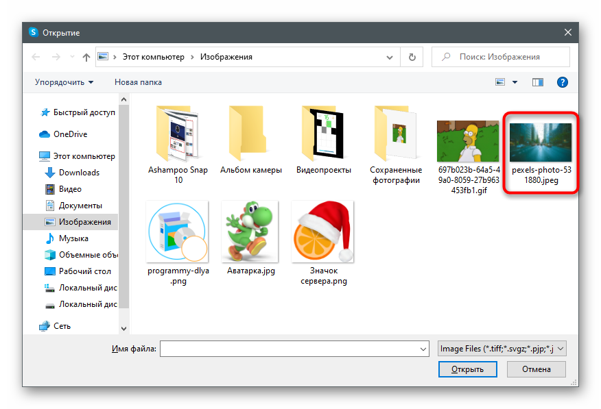
Task: Select the Значок сервера.png image
Action: [x=323, y=243]
